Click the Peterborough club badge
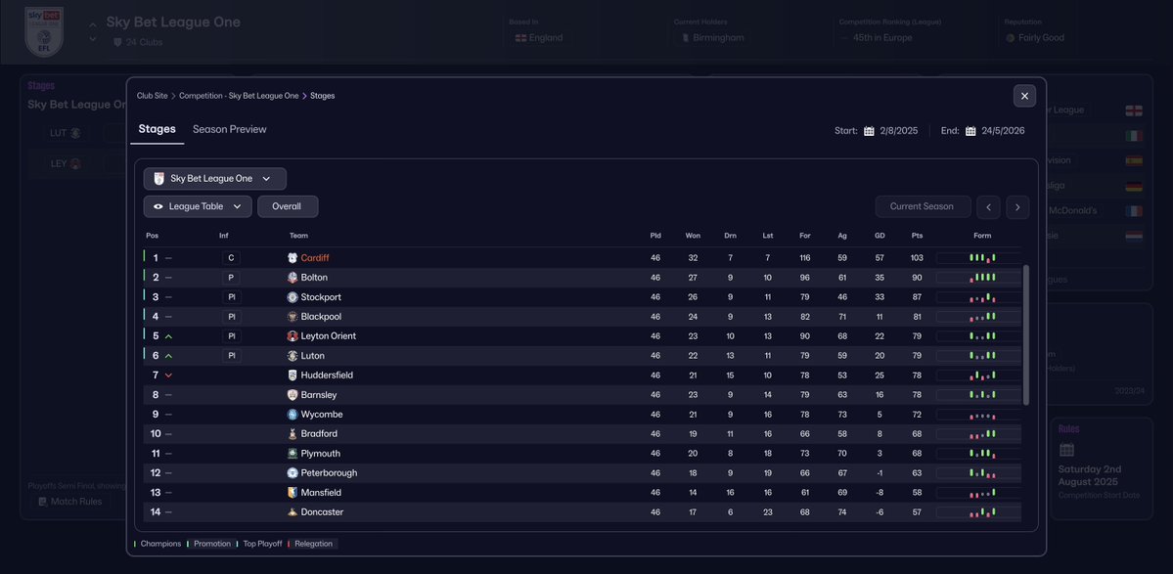Image resolution: width=1173 pixels, height=574 pixels. pos(293,472)
